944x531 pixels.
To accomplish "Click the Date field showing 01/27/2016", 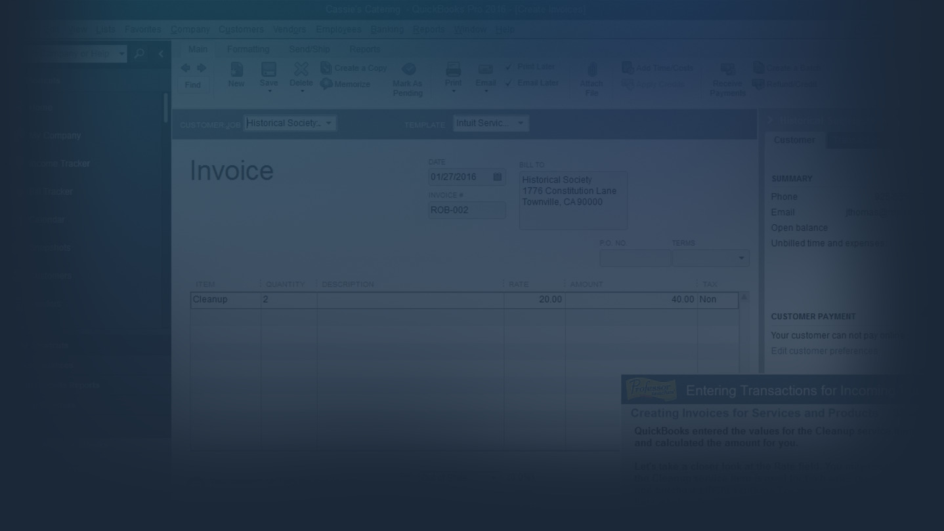I will click(467, 177).
